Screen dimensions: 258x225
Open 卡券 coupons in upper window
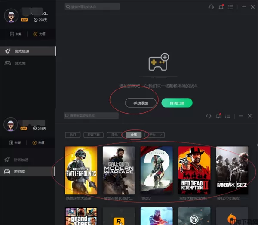point(16,34)
